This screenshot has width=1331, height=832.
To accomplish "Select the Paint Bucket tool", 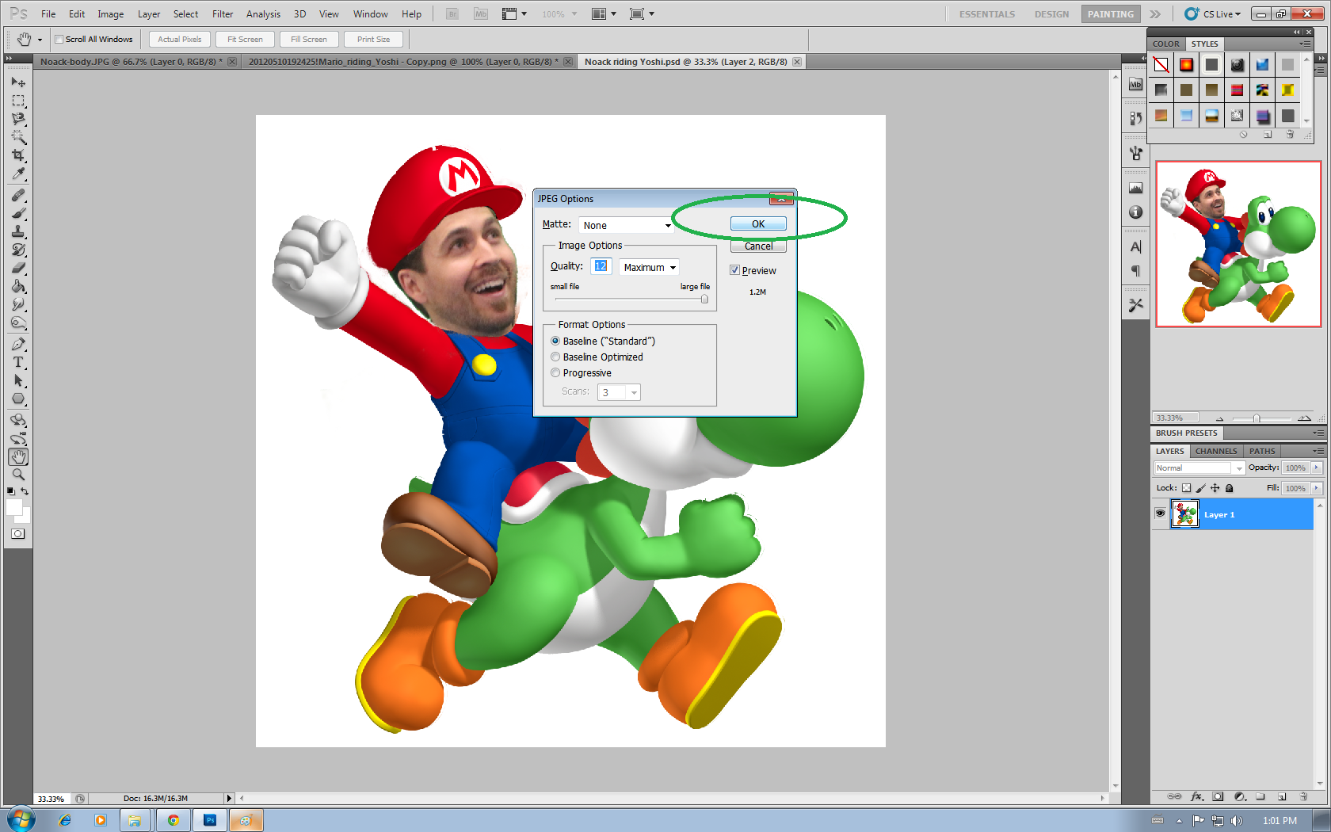I will 18,286.
